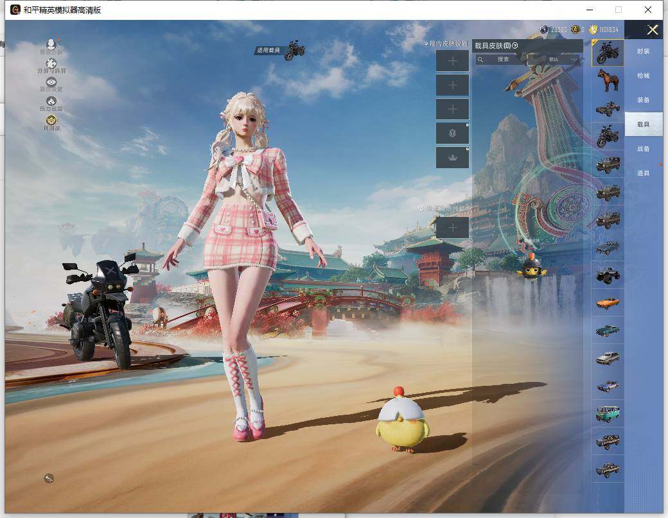Open the character avatar icon in the left column

51,44
